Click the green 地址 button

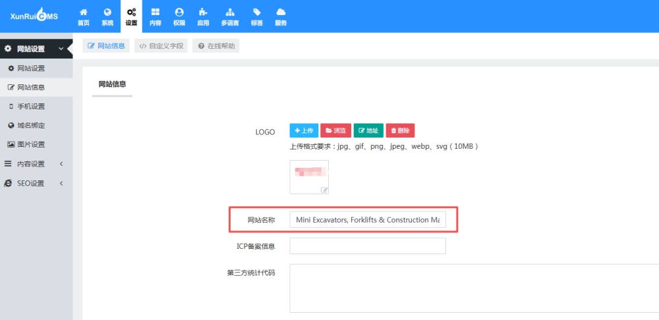368,130
